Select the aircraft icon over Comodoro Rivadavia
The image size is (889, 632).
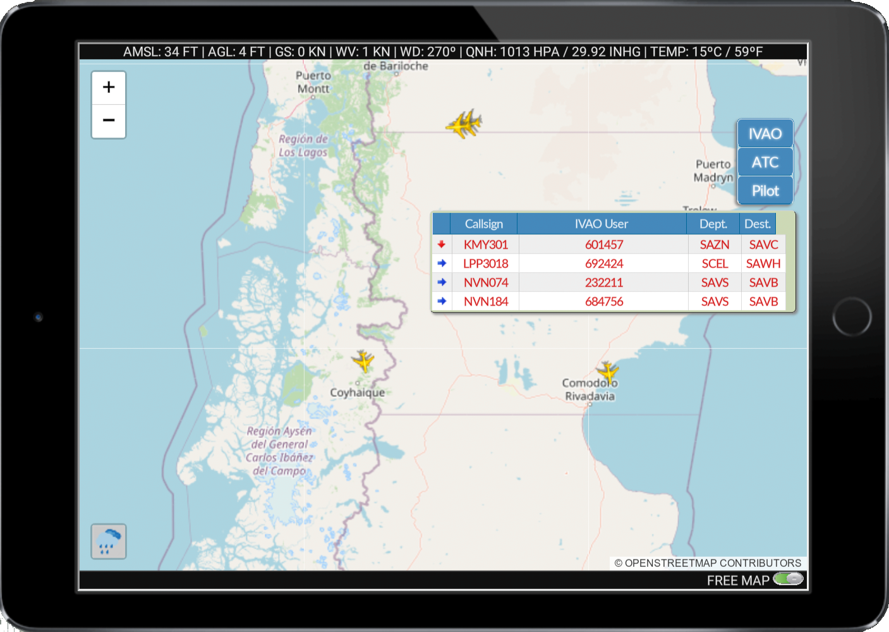click(607, 371)
